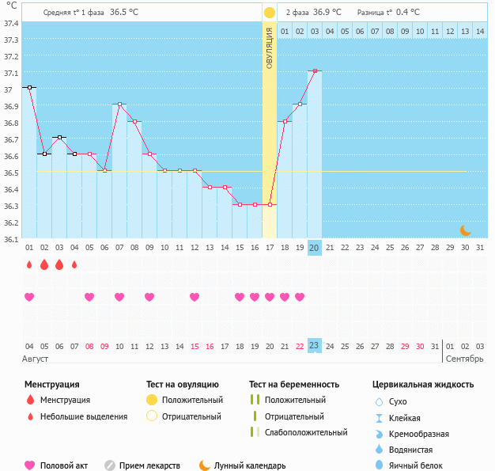
Task: Click the Отрицательный ovulation test empty circle
Action: coord(153,416)
